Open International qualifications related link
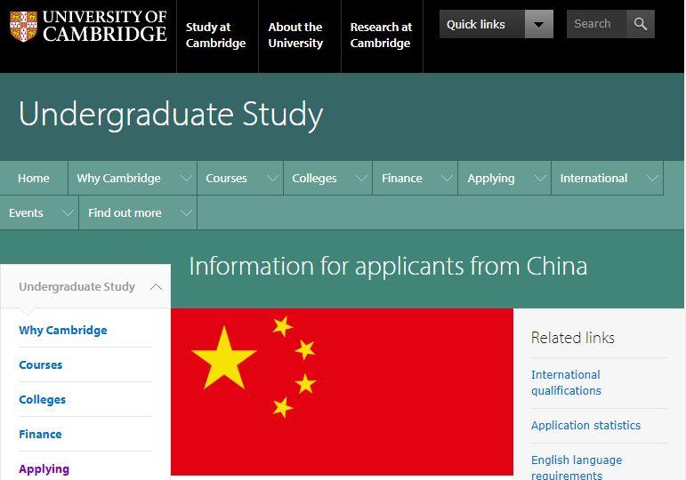This screenshot has width=686, height=480. tap(566, 382)
